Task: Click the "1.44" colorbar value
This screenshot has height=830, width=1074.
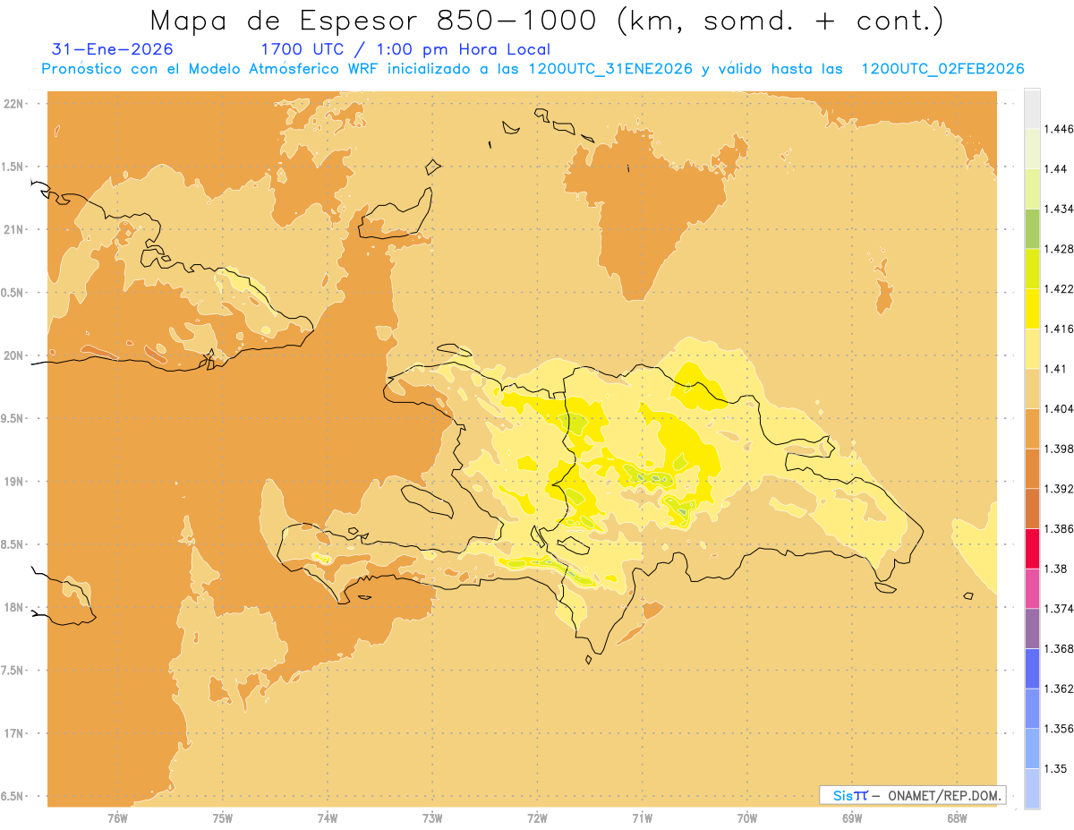Action: pyautogui.click(x=1056, y=169)
